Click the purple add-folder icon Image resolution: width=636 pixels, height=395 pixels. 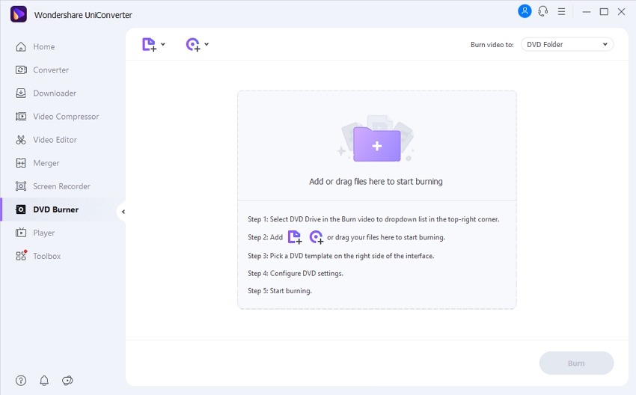click(x=377, y=144)
